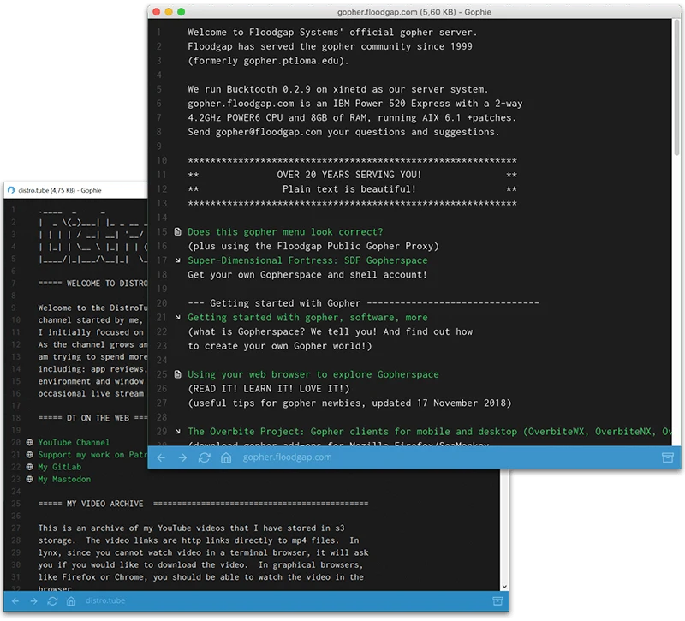Click '(useful tips for gopher newbies...' line
Screen dimensions: 685x621
[349, 403]
